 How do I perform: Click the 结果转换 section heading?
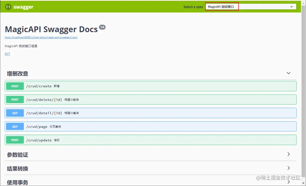[x=17, y=169]
